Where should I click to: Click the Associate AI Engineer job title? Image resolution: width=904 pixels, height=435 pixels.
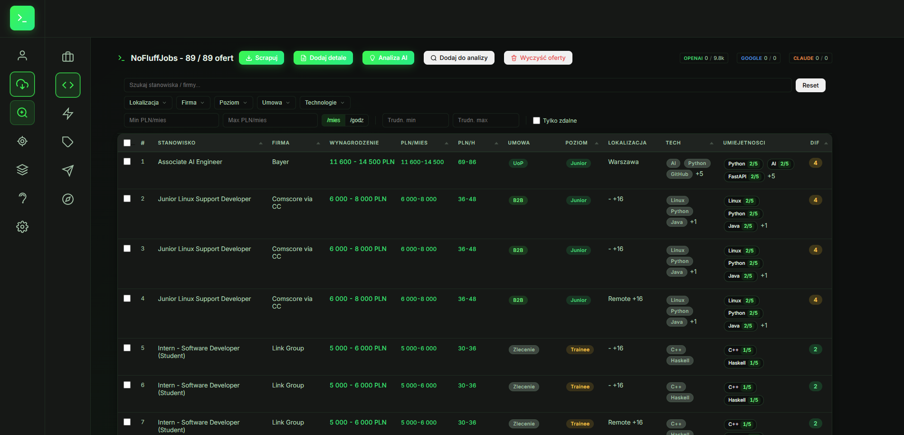(190, 162)
